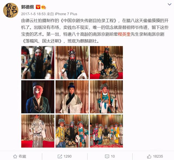Open photo of performer holding a staff
This screenshot has width=174, height=160.
(106, 97)
